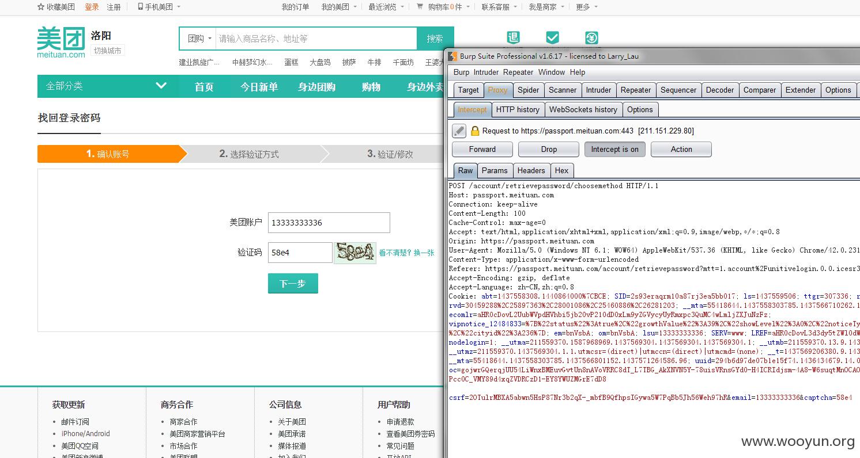Image resolution: width=860 pixels, height=458 pixels.
Task: Toggle the Intercept is on button
Action: 614,149
